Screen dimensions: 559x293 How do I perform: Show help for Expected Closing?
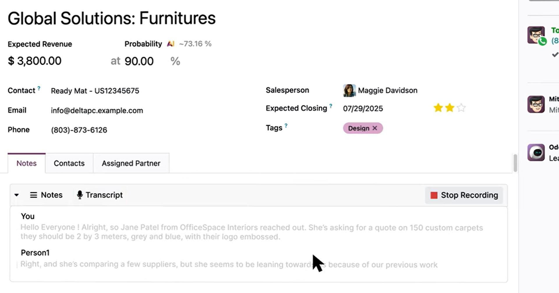331,106
